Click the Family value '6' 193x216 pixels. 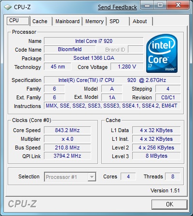[55, 89]
